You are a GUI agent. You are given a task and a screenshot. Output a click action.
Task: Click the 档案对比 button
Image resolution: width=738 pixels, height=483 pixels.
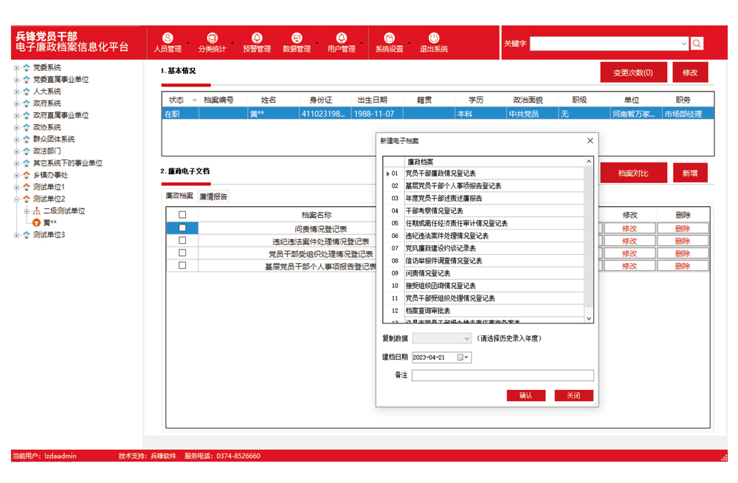(x=633, y=173)
